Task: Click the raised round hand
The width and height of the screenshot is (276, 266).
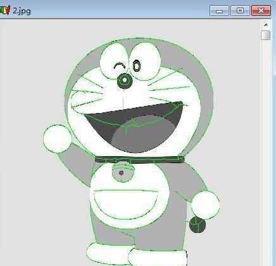Action: pyautogui.click(x=57, y=138)
